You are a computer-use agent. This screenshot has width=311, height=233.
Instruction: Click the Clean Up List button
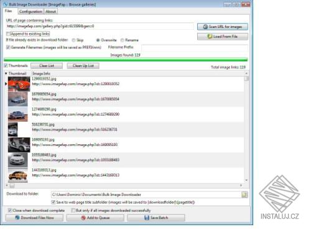pyautogui.click(x=83, y=66)
